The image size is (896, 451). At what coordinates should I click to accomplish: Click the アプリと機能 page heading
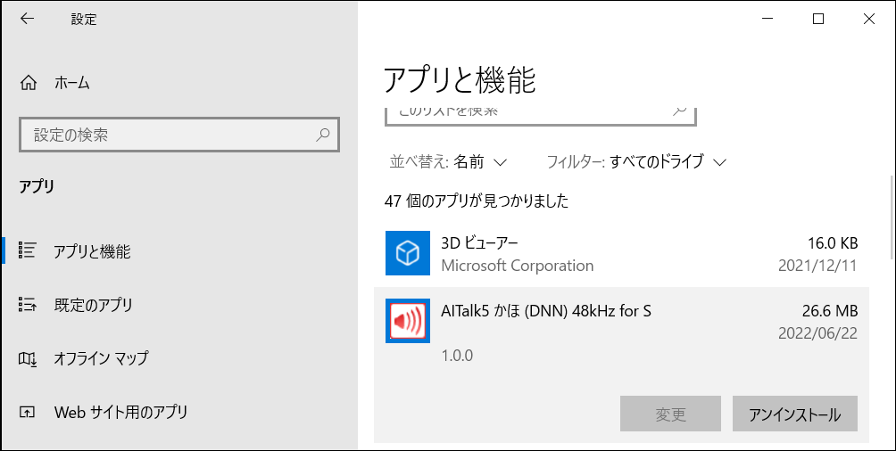tap(460, 80)
